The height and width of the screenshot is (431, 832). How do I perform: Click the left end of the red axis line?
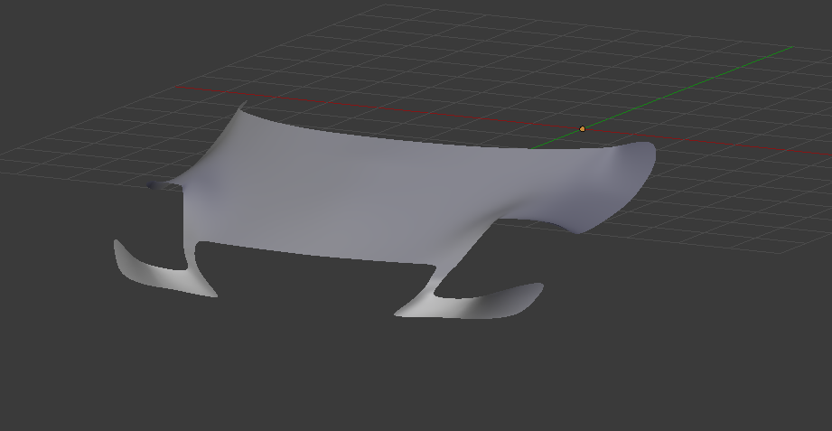[181, 88]
